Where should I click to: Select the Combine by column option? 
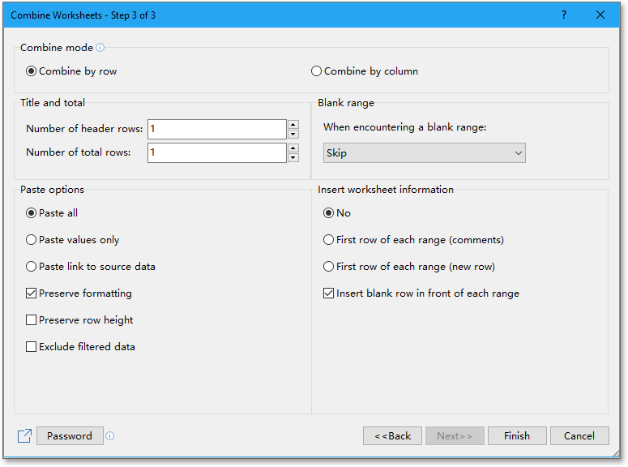(365, 71)
